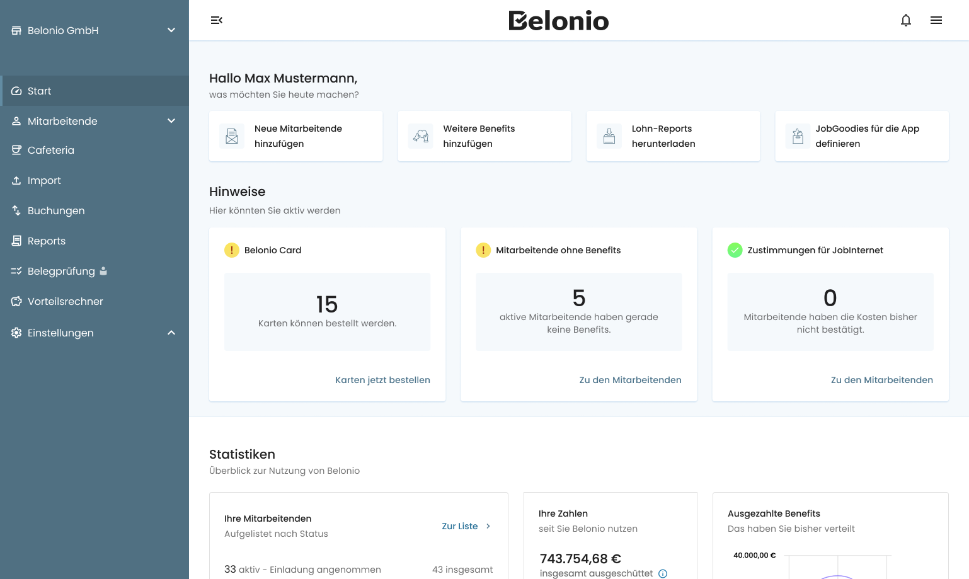Open Zur Liste in Ihre Mitarbeitenden
Screen dimensions: 969x579
click(460, 526)
